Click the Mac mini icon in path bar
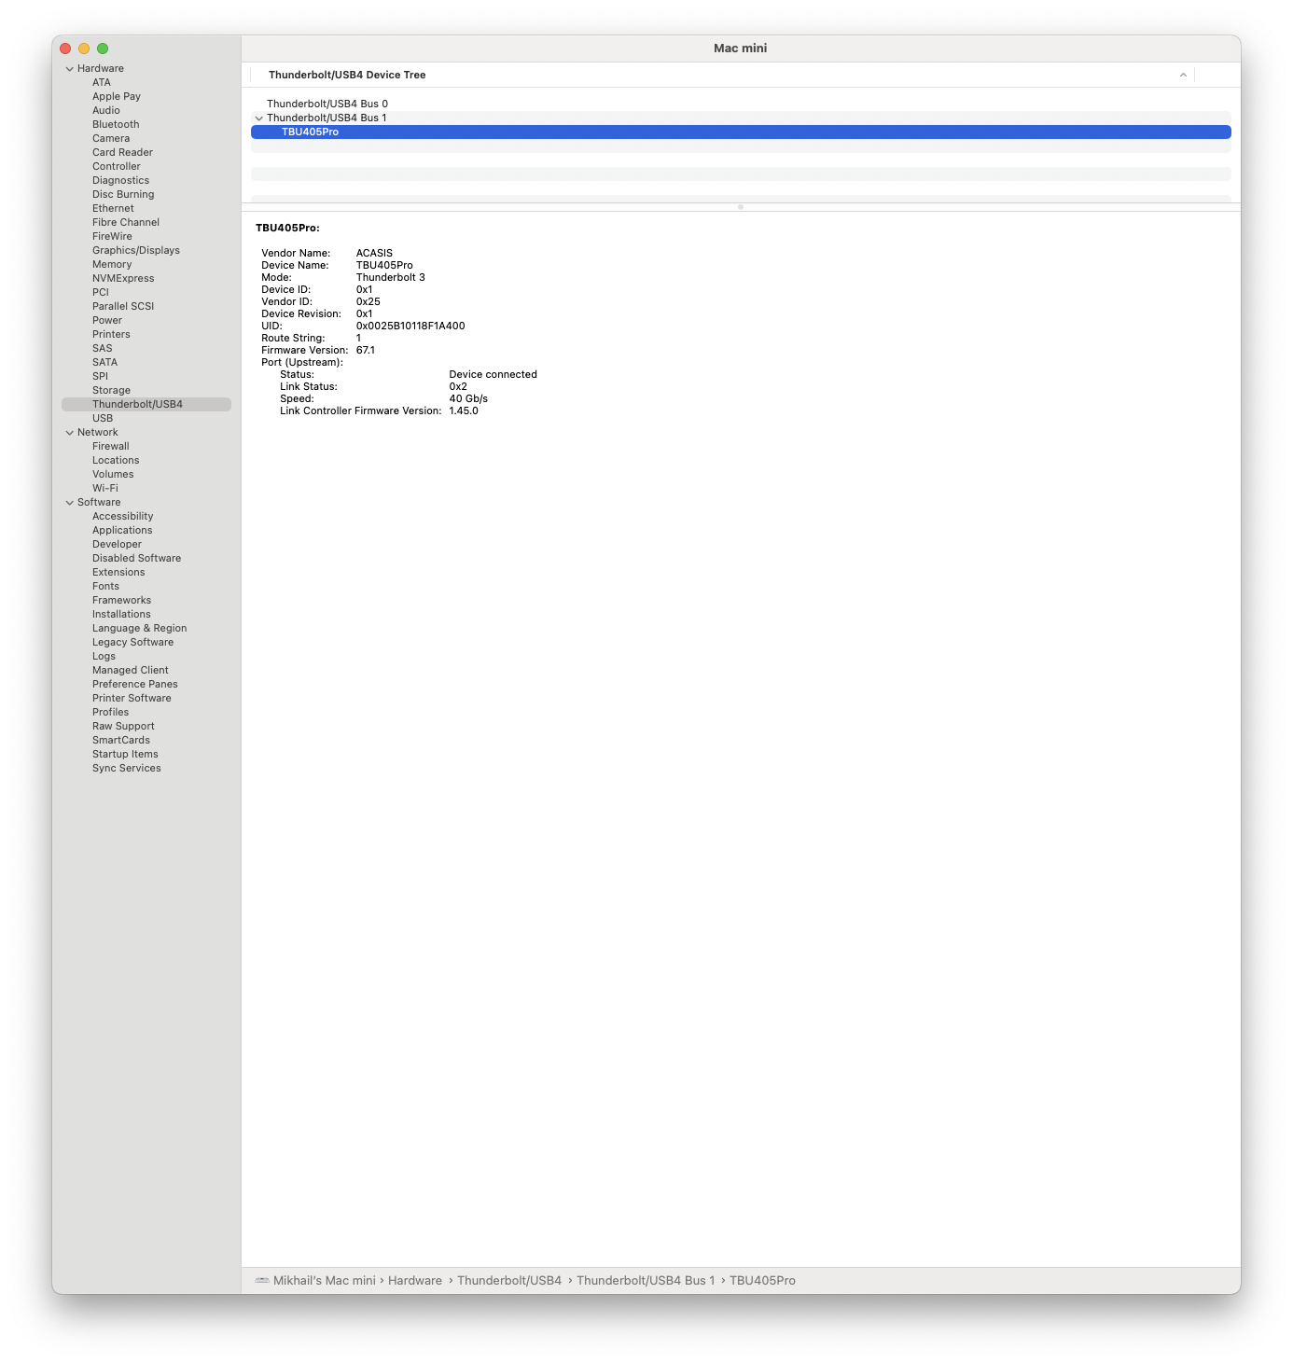Image resolution: width=1293 pixels, height=1363 pixels. coord(262,1281)
